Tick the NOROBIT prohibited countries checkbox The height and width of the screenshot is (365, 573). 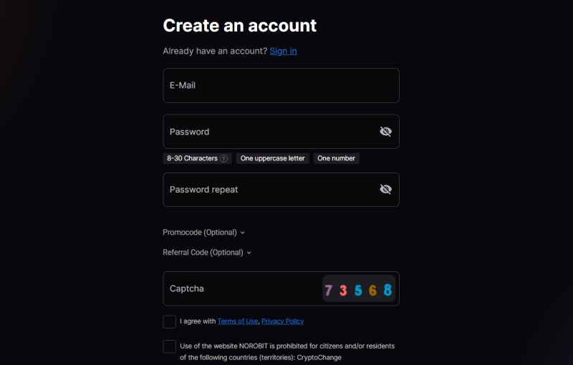(x=169, y=346)
